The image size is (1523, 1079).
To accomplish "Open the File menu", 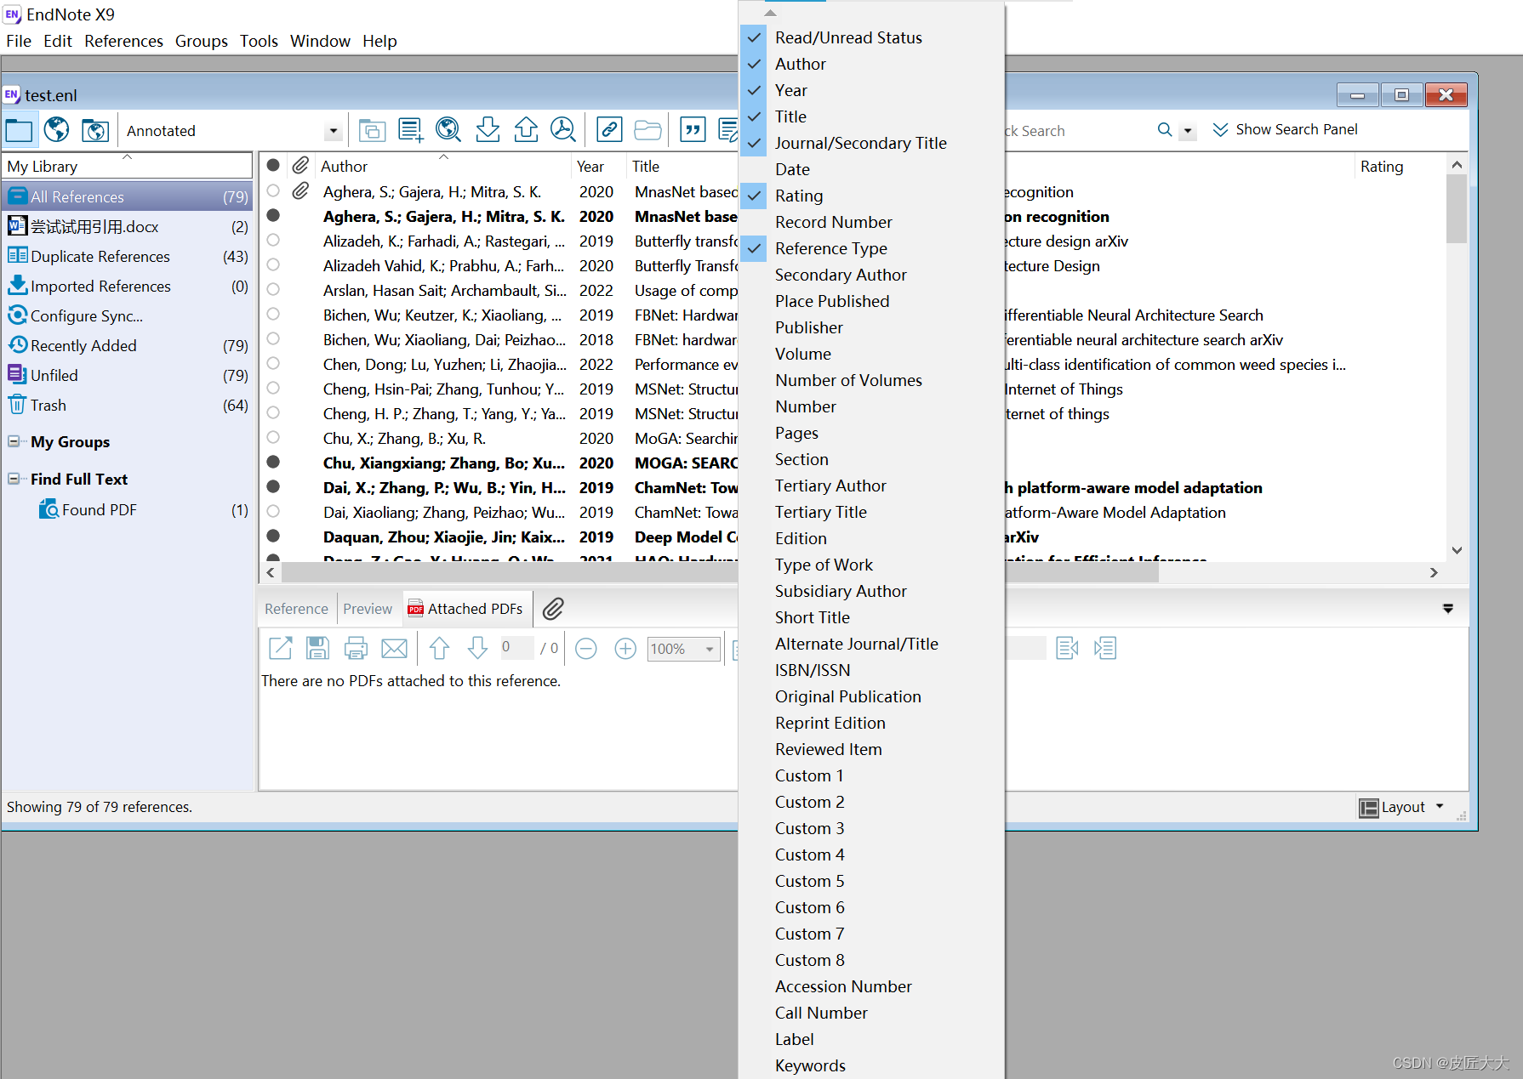I will tap(19, 41).
